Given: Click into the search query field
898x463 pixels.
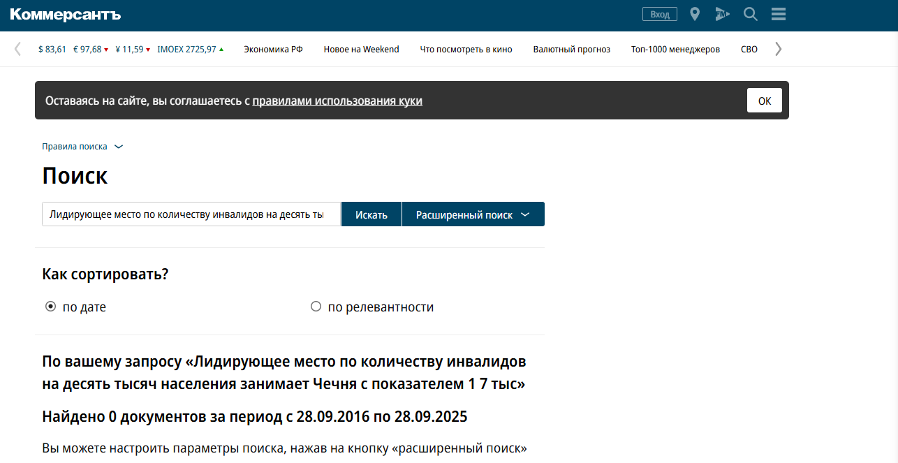Looking at the screenshot, I should click(191, 214).
